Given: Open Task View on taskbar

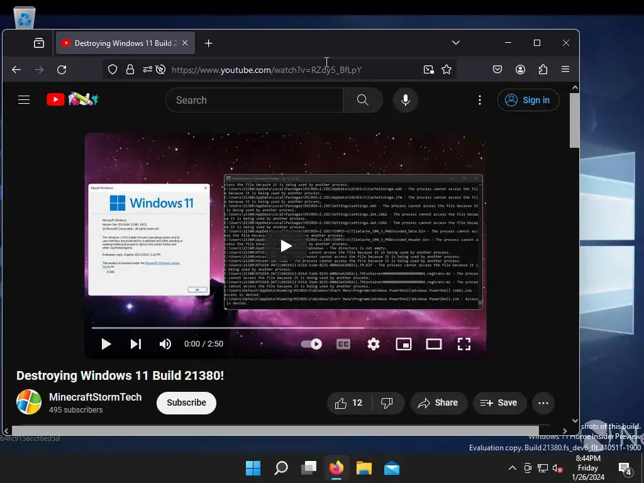Looking at the screenshot, I should click(308, 468).
